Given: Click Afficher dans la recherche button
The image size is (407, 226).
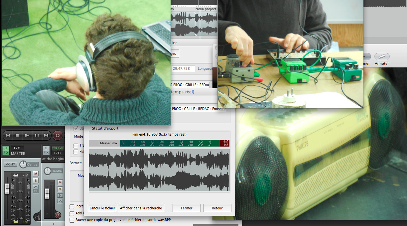Looking at the screenshot, I should [x=141, y=208].
